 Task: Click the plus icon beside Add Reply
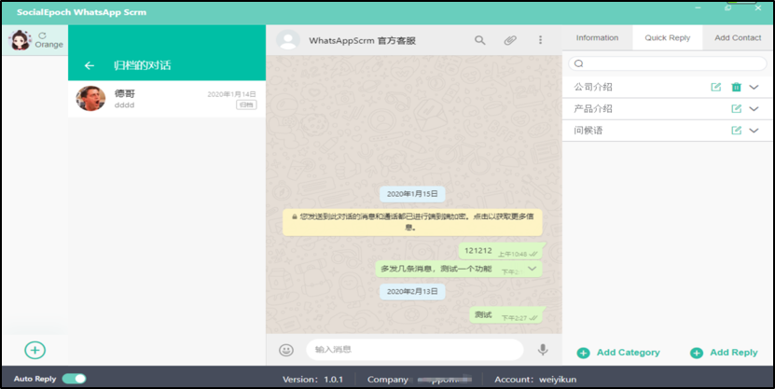(x=697, y=353)
